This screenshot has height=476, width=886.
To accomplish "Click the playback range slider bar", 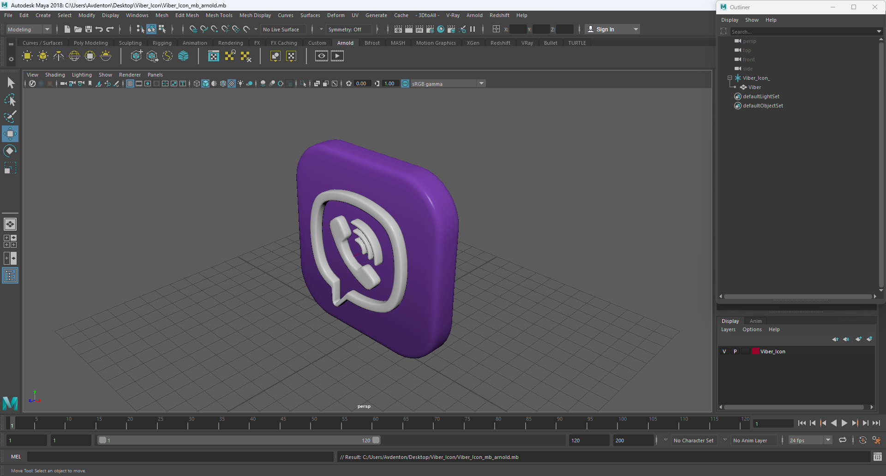I will click(x=239, y=440).
